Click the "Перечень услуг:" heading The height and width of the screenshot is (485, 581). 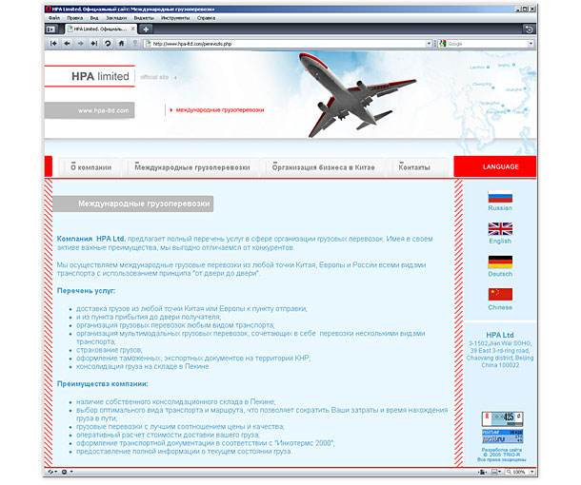point(86,291)
